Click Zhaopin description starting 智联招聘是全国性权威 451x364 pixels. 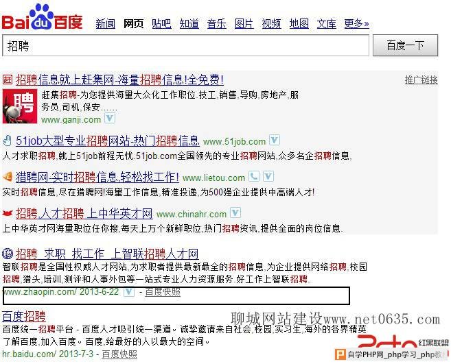[x=185, y=273]
